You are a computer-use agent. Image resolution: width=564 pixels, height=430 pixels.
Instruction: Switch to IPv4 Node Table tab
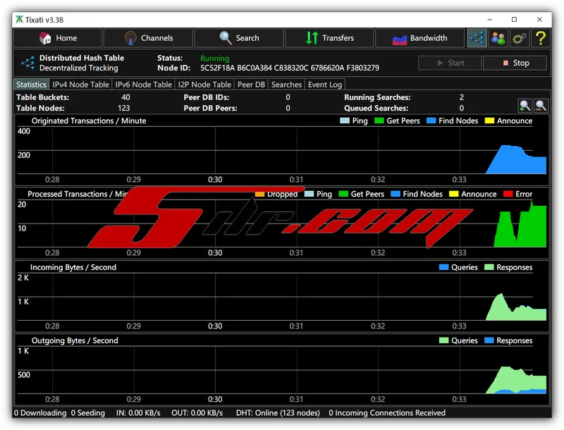[80, 85]
